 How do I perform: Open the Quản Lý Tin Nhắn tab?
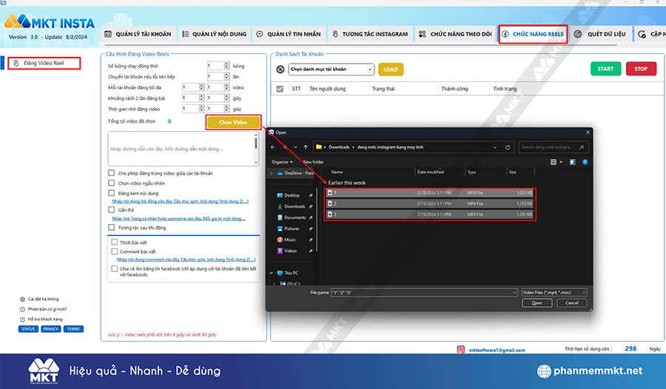(x=289, y=34)
